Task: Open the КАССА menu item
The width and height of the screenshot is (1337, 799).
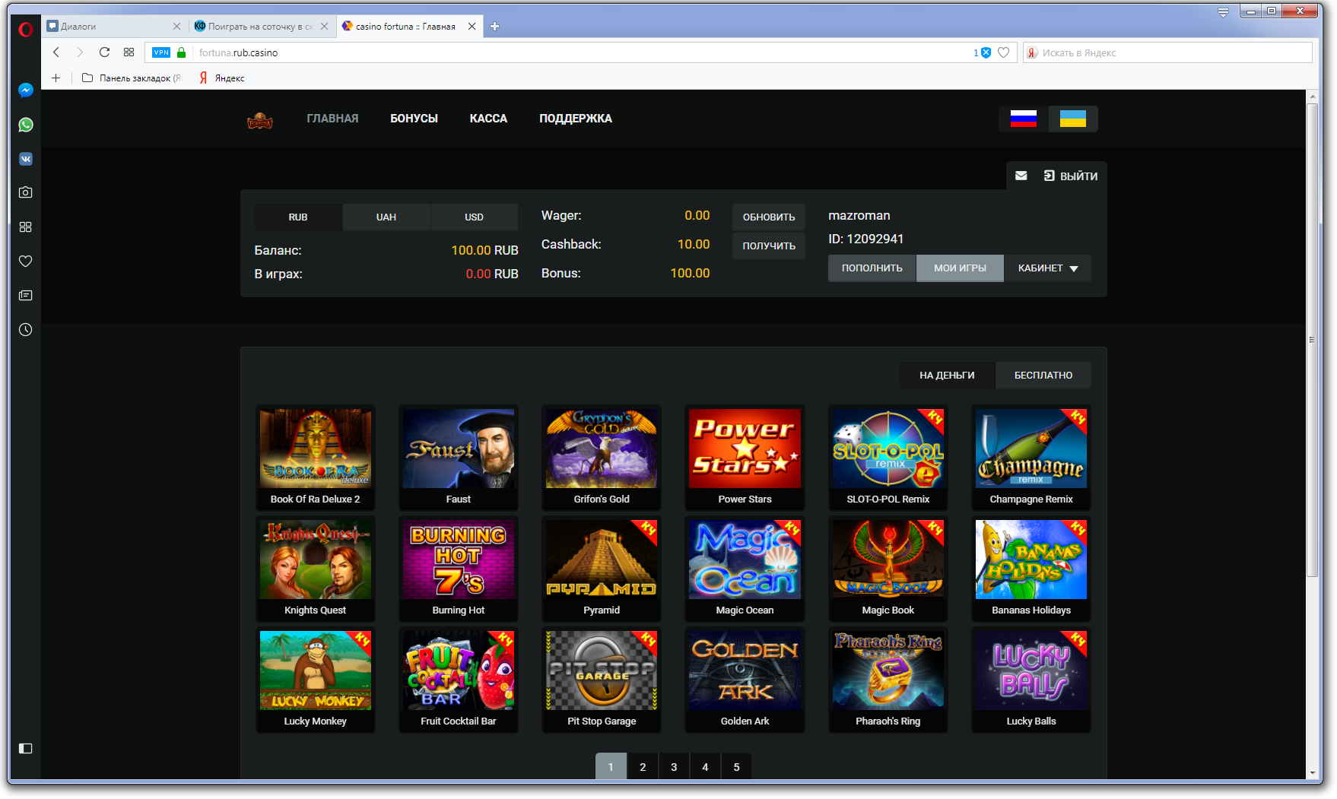Action: [x=488, y=119]
